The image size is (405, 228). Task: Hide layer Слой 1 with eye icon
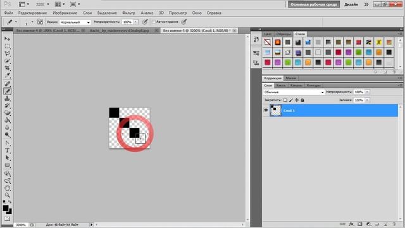pos(266,110)
